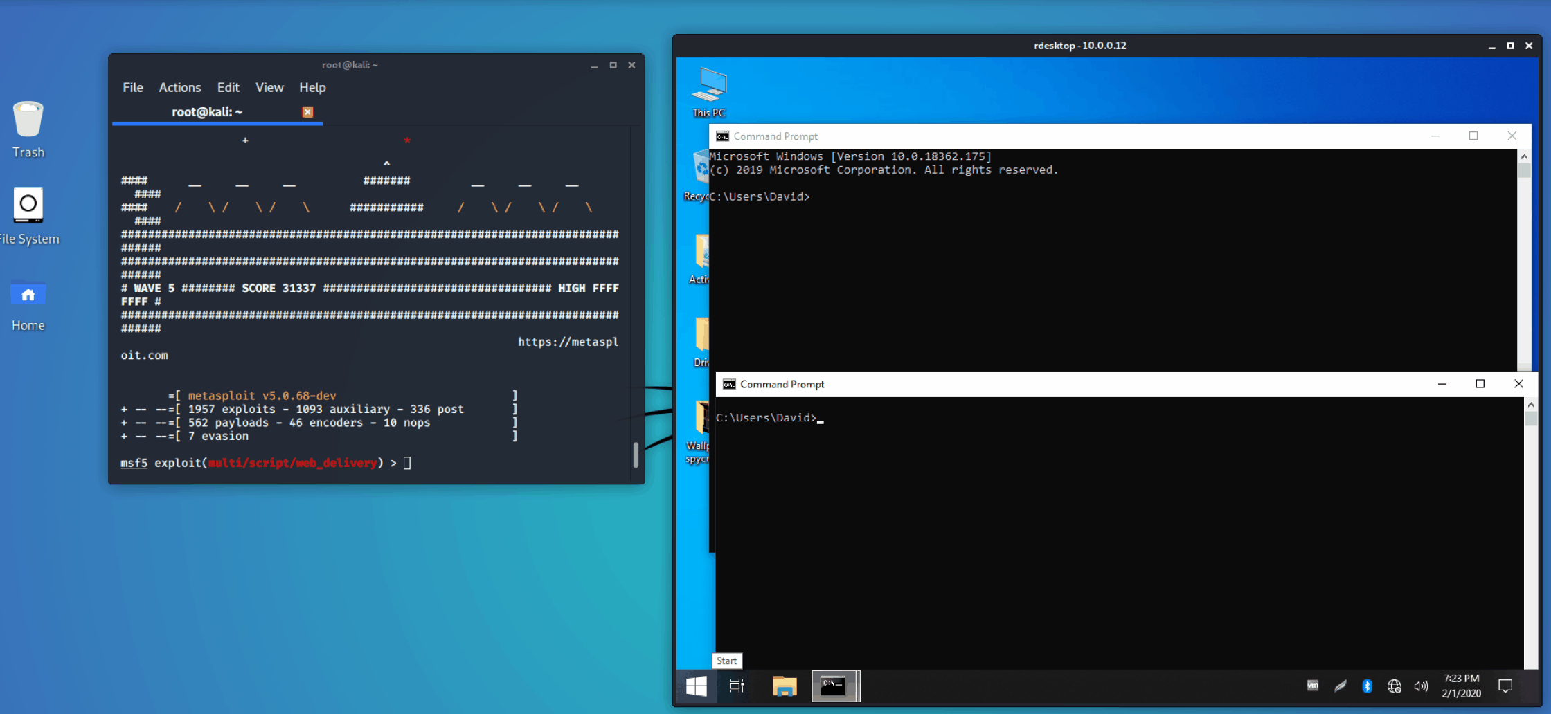Open the File menu in terminal
Viewport: 1551px width, 714px height.
click(132, 88)
